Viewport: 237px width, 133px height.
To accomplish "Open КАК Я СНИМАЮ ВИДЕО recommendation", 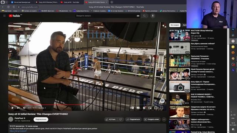I will tap(179, 99).
